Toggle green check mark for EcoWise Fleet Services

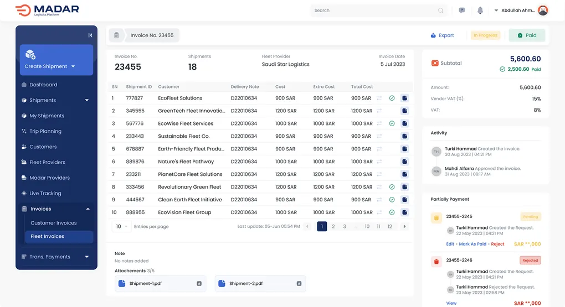click(x=392, y=123)
